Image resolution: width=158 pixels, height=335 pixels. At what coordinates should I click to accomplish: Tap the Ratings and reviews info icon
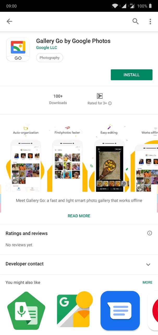point(150,233)
